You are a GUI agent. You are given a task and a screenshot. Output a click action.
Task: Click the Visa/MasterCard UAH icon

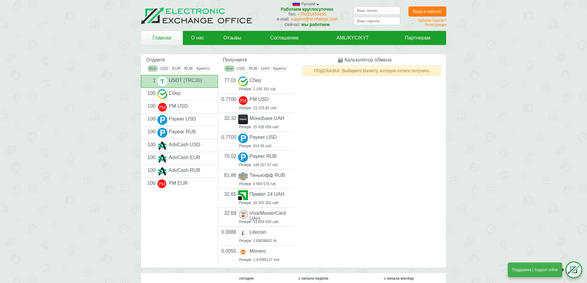pyautogui.click(x=243, y=214)
